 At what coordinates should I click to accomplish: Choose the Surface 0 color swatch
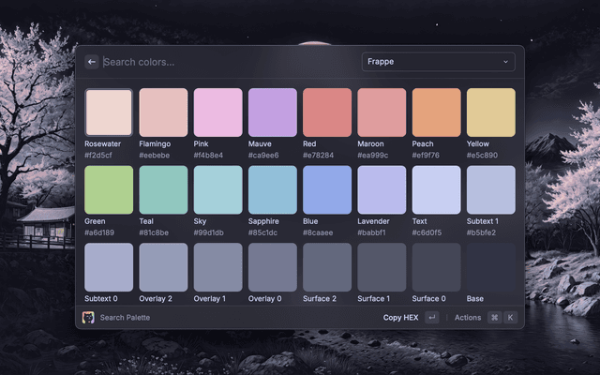pyautogui.click(x=436, y=267)
